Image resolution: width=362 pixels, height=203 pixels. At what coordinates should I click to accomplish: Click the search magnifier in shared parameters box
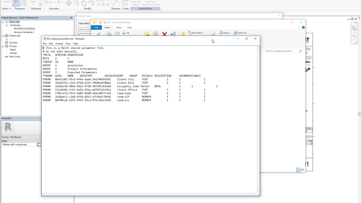(x=300, y=51)
